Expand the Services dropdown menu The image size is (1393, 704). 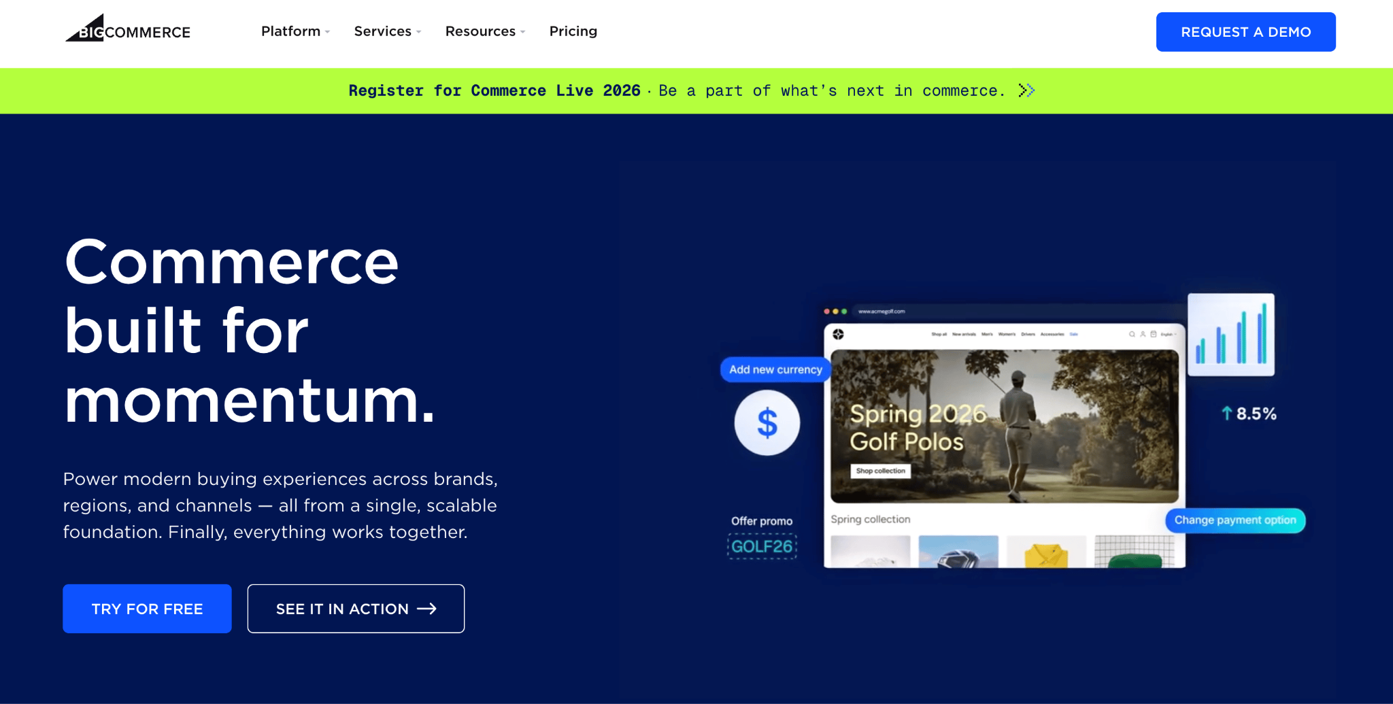tap(388, 31)
